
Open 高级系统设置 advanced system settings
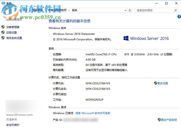click(x=14, y=38)
